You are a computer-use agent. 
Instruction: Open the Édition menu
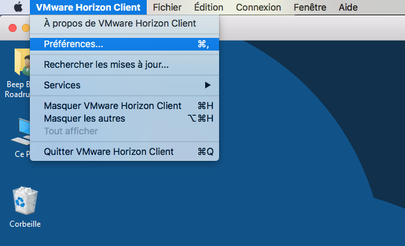tap(208, 7)
